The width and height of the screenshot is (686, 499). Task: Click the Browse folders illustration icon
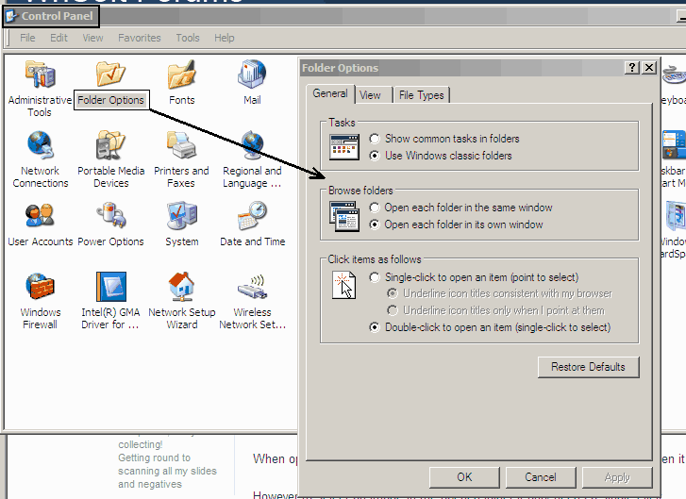(x=344, y=216)
